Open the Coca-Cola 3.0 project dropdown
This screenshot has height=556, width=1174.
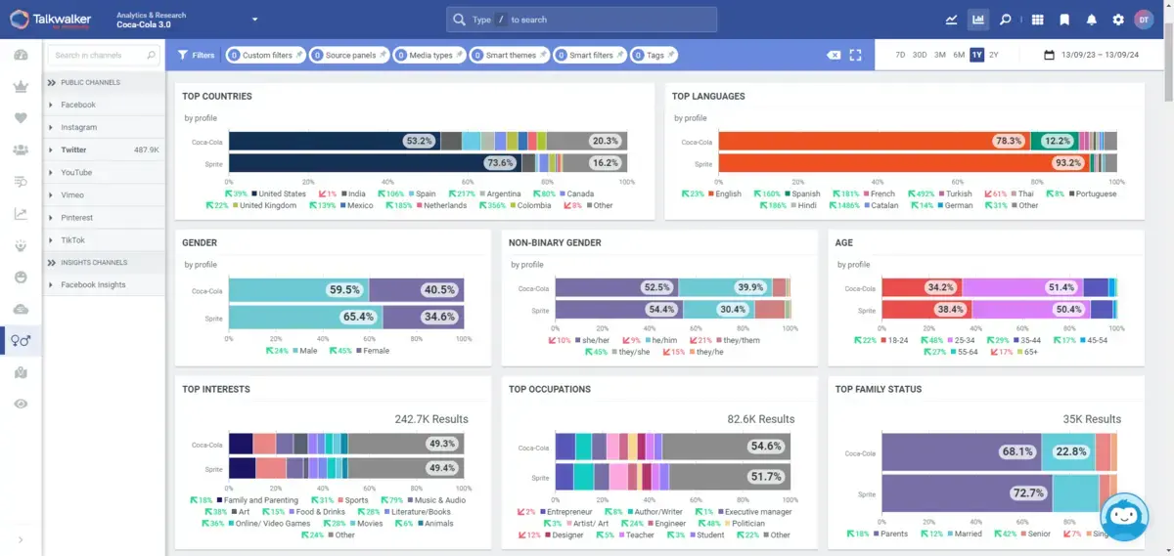click(x=254, y=20)
